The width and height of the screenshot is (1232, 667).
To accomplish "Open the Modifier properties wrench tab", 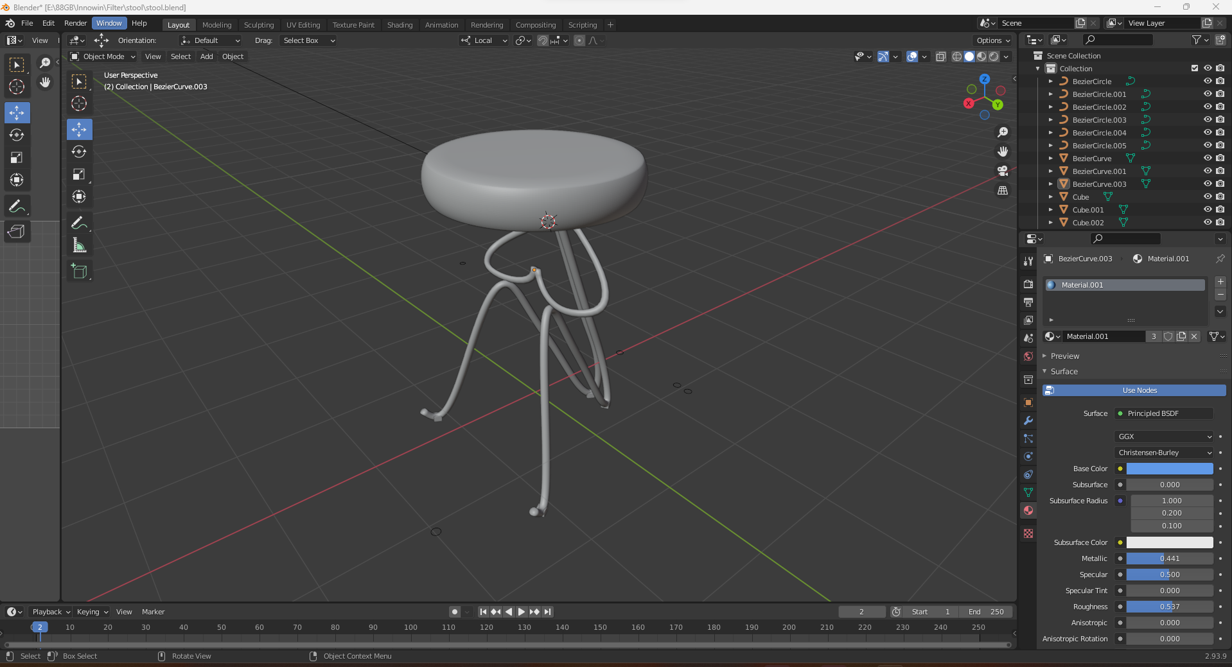I will coord(1028,420).
